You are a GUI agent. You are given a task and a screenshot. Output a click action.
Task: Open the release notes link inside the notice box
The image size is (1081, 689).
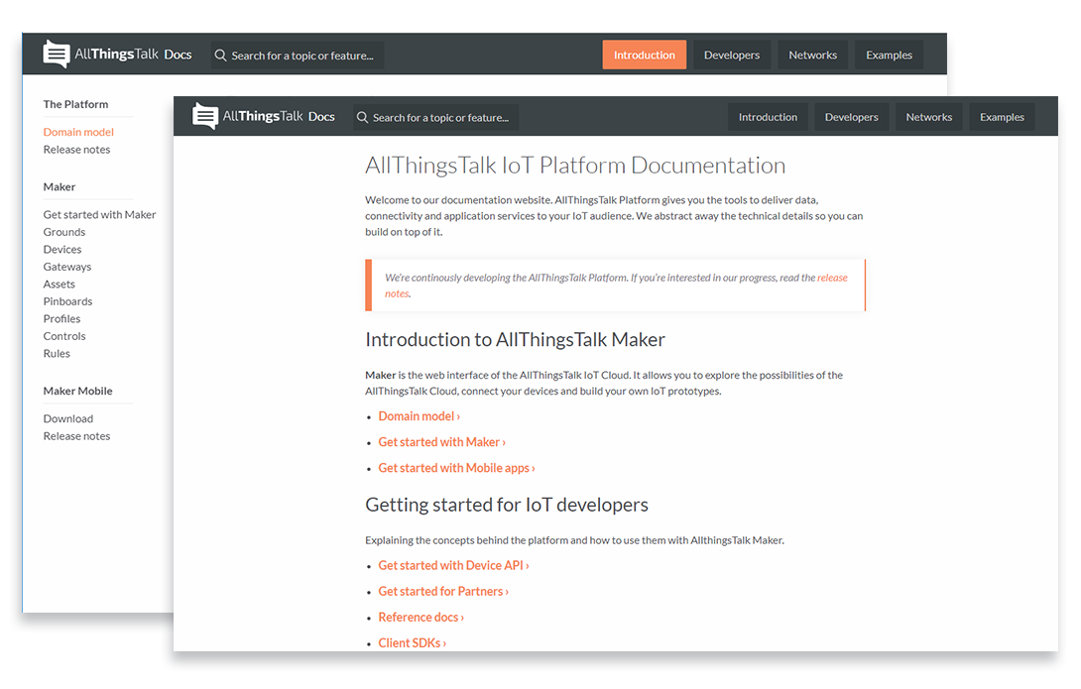833,278
